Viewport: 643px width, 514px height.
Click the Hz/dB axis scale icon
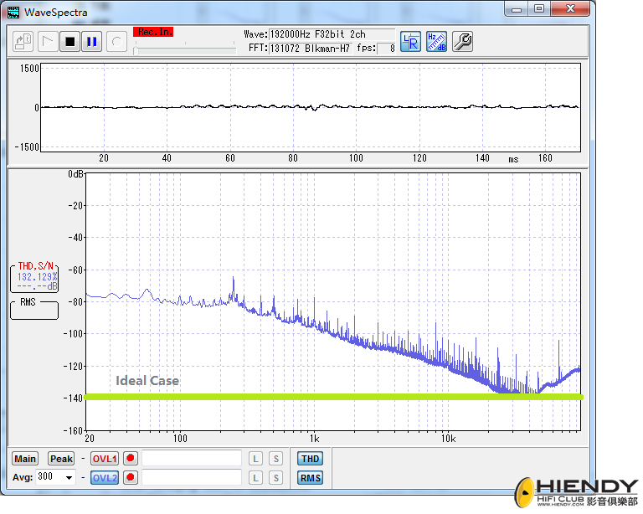tap(436, 41)
